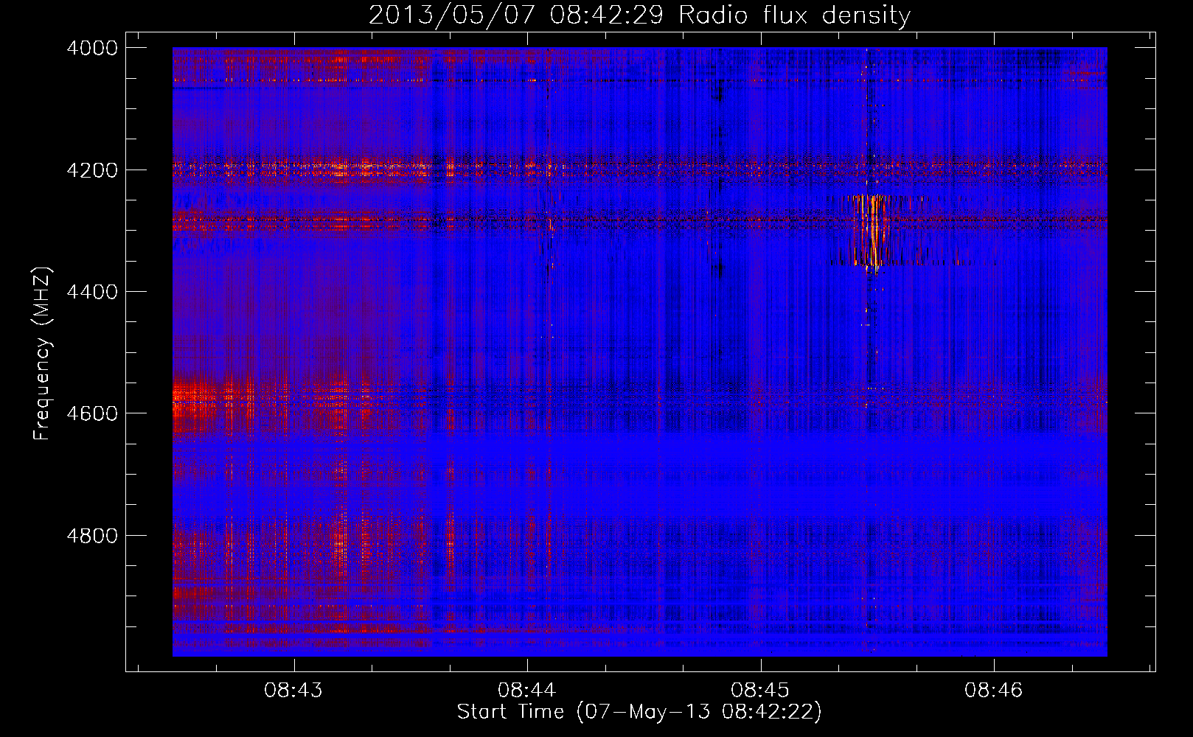This screenshot has height=737, width=1193.
Task: Click the 4600 frequency axis label
Action: pos(91,413)
